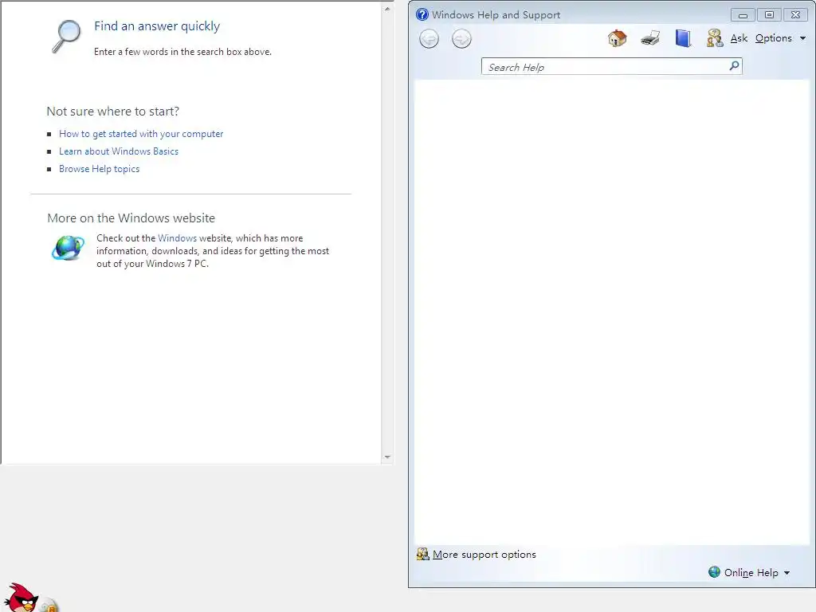Click the globe icon beside Online Help

[x=715, y=572]
